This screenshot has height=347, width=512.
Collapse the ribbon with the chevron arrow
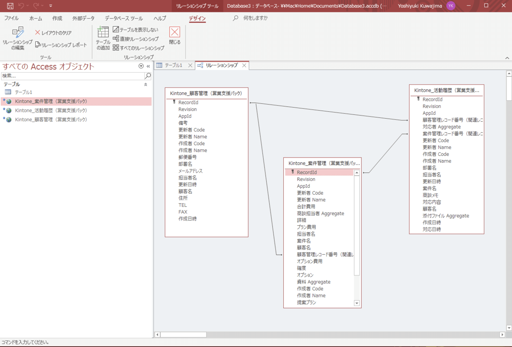click(x=507, y=57)
